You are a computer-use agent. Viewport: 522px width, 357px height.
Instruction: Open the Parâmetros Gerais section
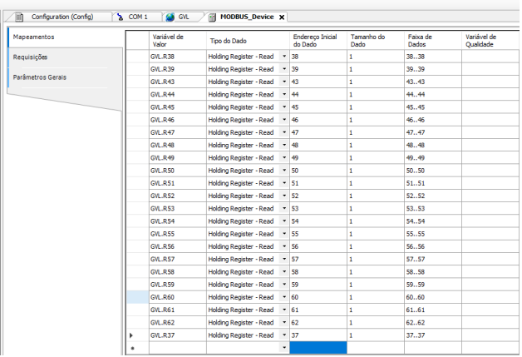(39, 77)
